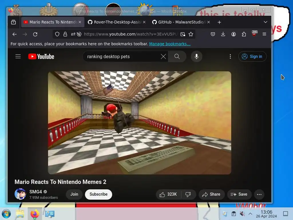Open YouTube settings three-dot menu
Viewport: 293px width, 220px height.
coord(230,56)
